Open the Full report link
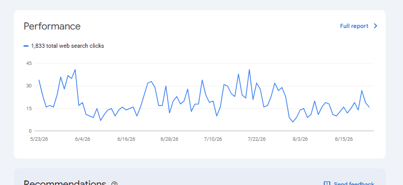 point(354,26)
